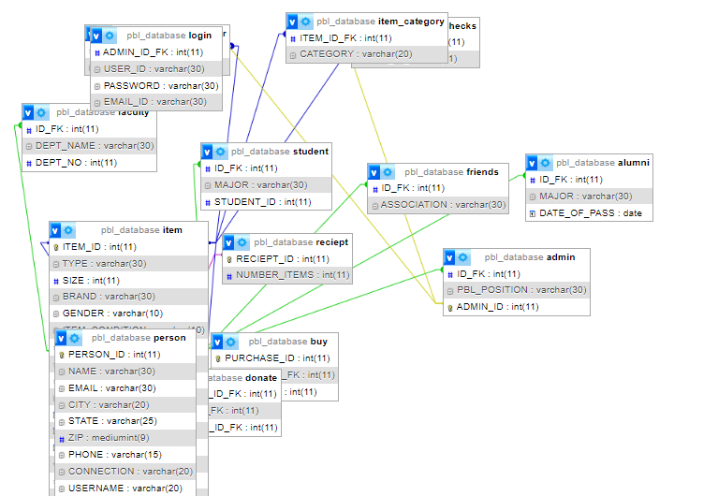Select the 'pbl_database student' table title
This screenshot has height=496, width=718.
(x=280, y=152)
